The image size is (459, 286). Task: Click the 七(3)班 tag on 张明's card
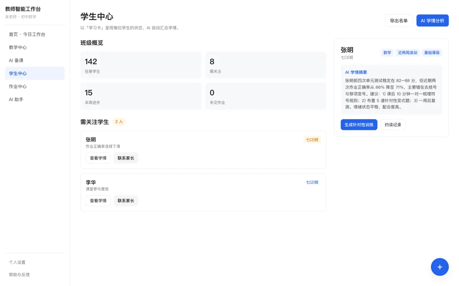click(312, 139)
